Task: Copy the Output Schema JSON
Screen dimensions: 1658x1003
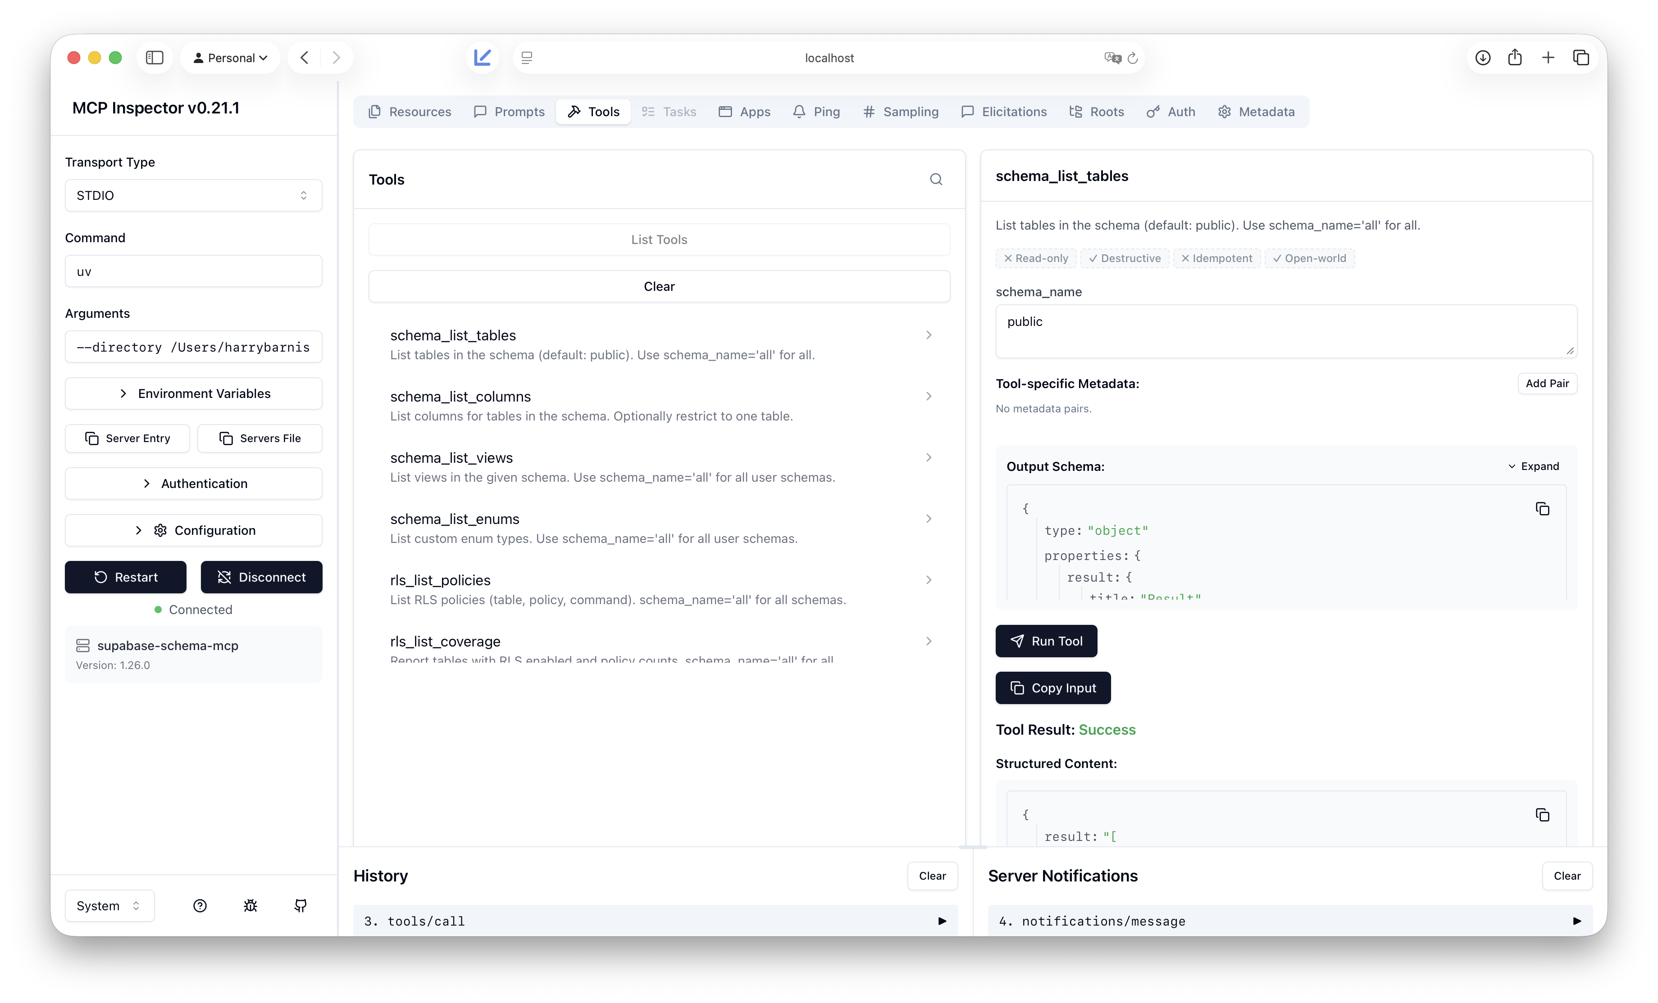Action: (1542, 509)
